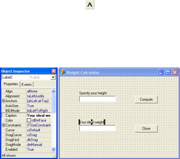Edit the Caption value Your ideal we
180x159 pixels.
(39, 116)
